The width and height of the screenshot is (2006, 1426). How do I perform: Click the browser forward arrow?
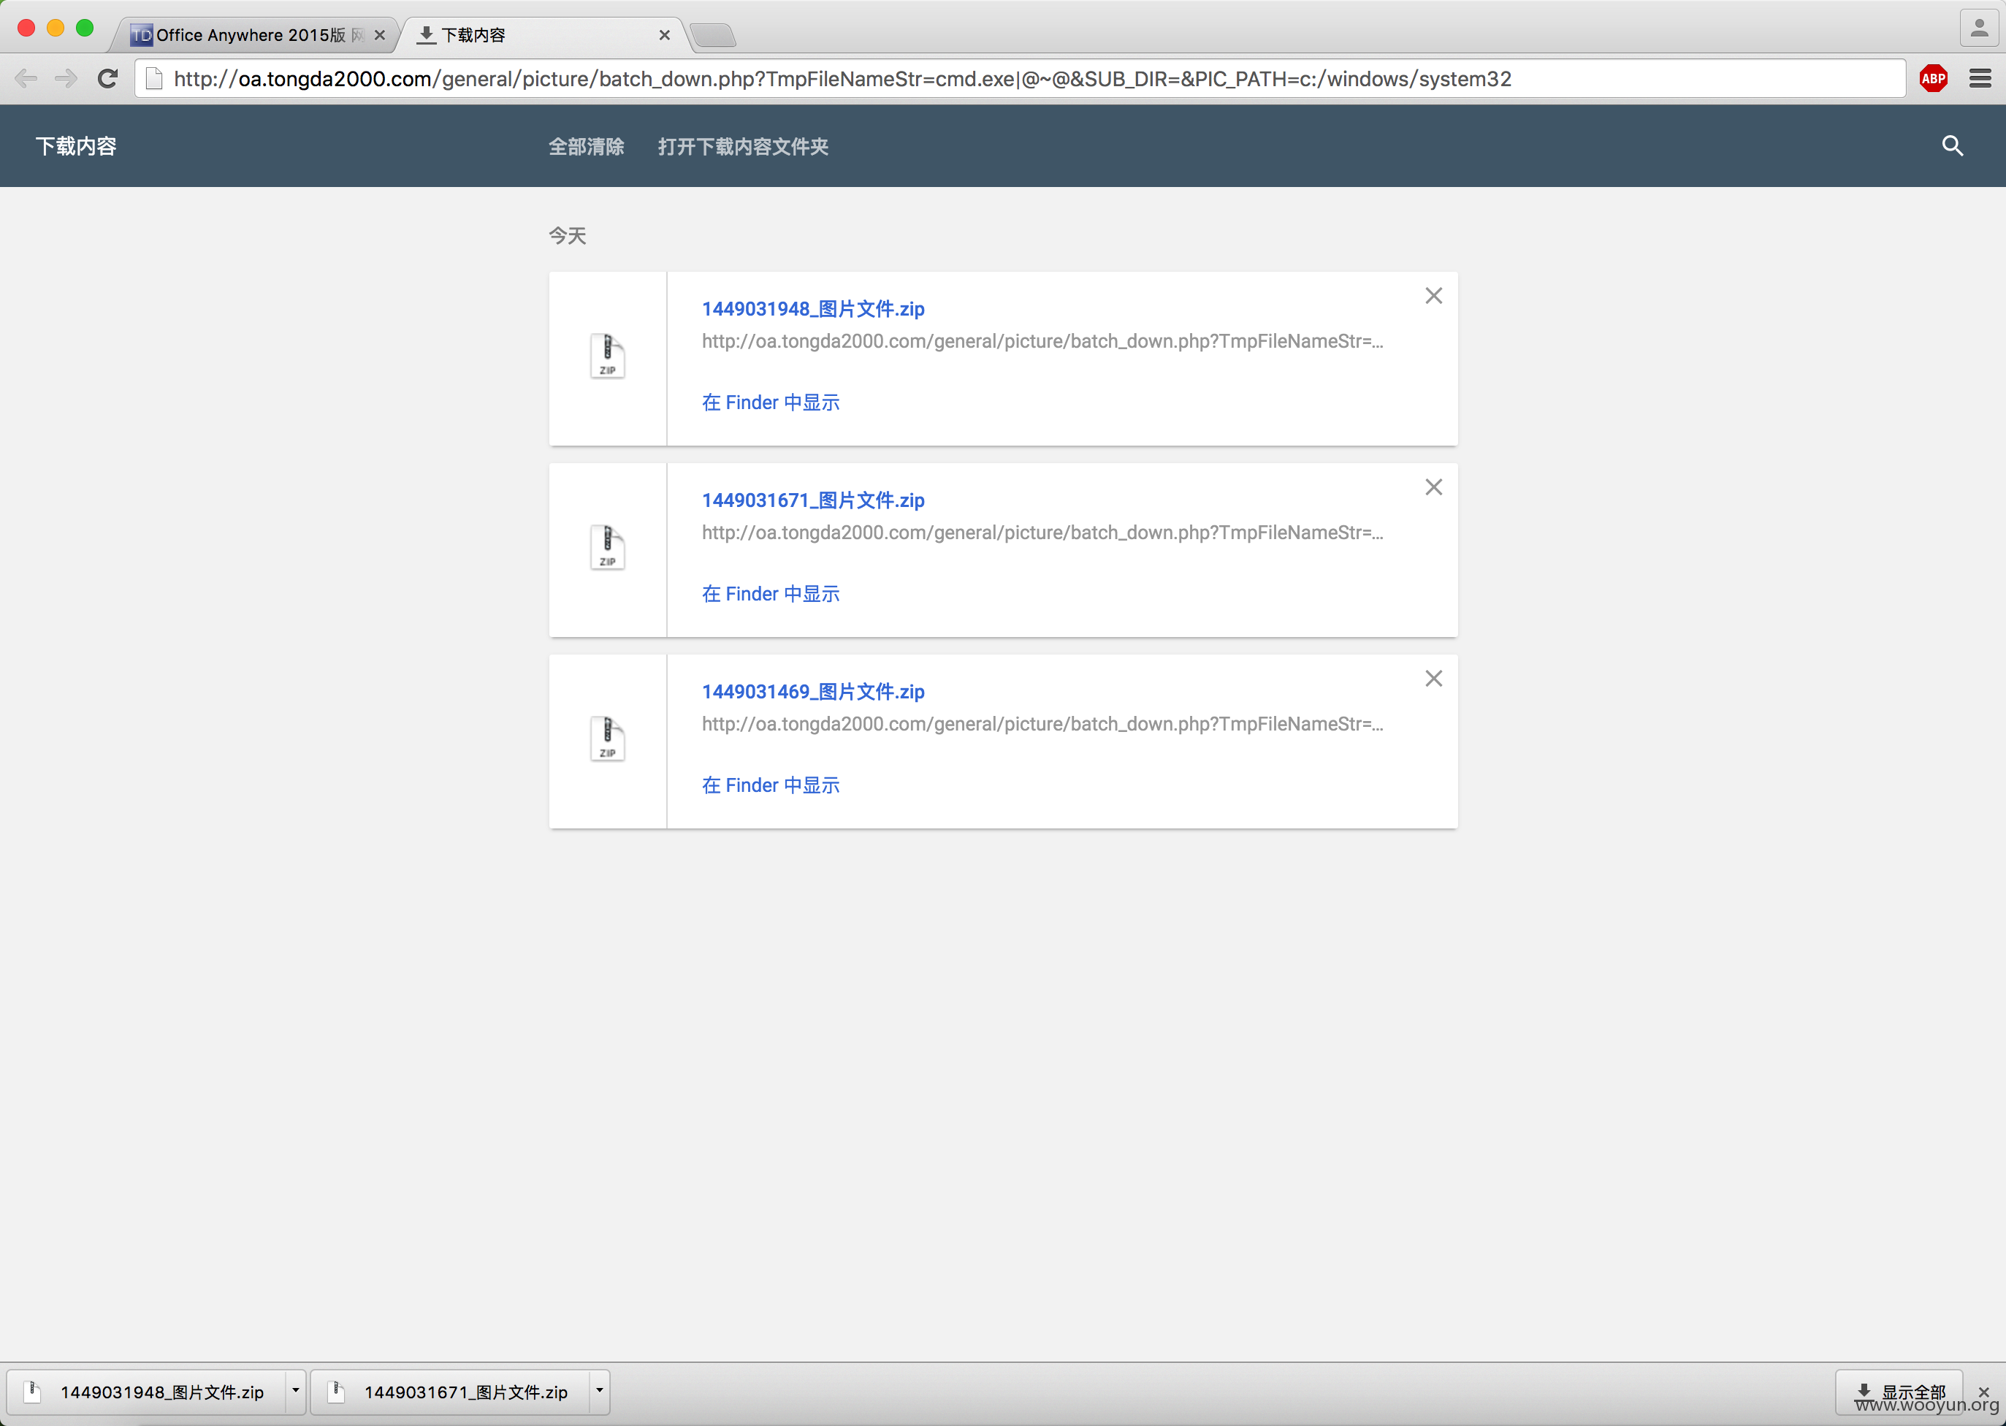pyautogui.click(x=66, y=79)
